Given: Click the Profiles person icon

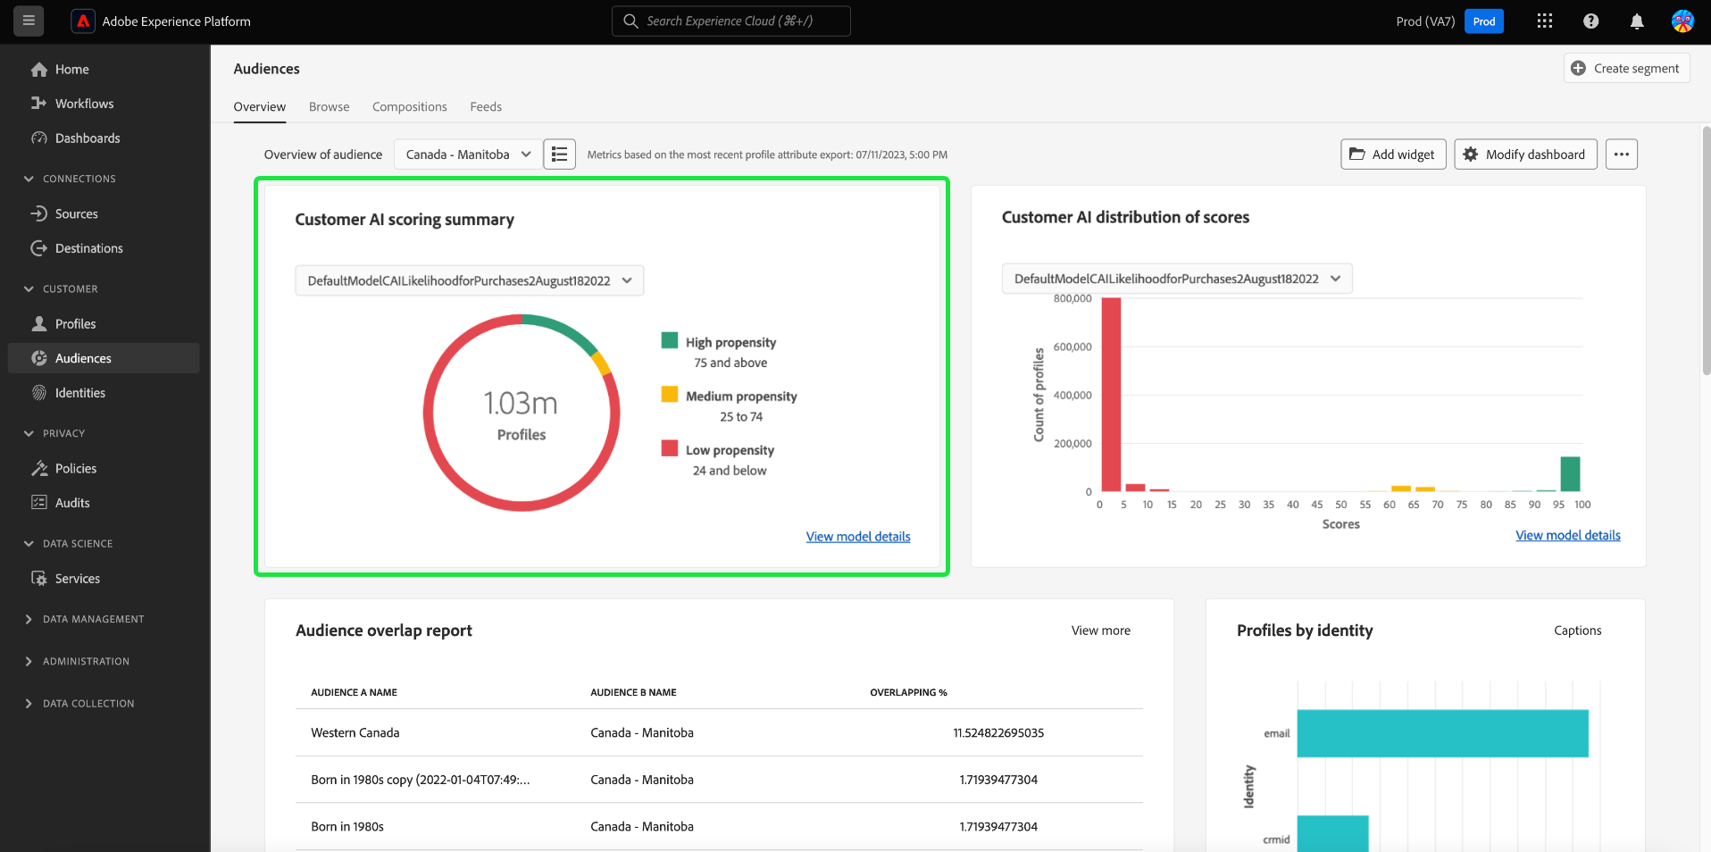Looking at the screenshot, I should coord(39,323).
